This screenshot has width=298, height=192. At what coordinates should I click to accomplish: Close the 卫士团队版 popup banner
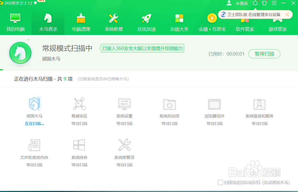click(287, 14)
